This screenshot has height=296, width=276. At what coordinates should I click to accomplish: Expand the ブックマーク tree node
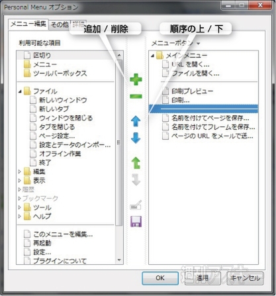pos(20,198)
